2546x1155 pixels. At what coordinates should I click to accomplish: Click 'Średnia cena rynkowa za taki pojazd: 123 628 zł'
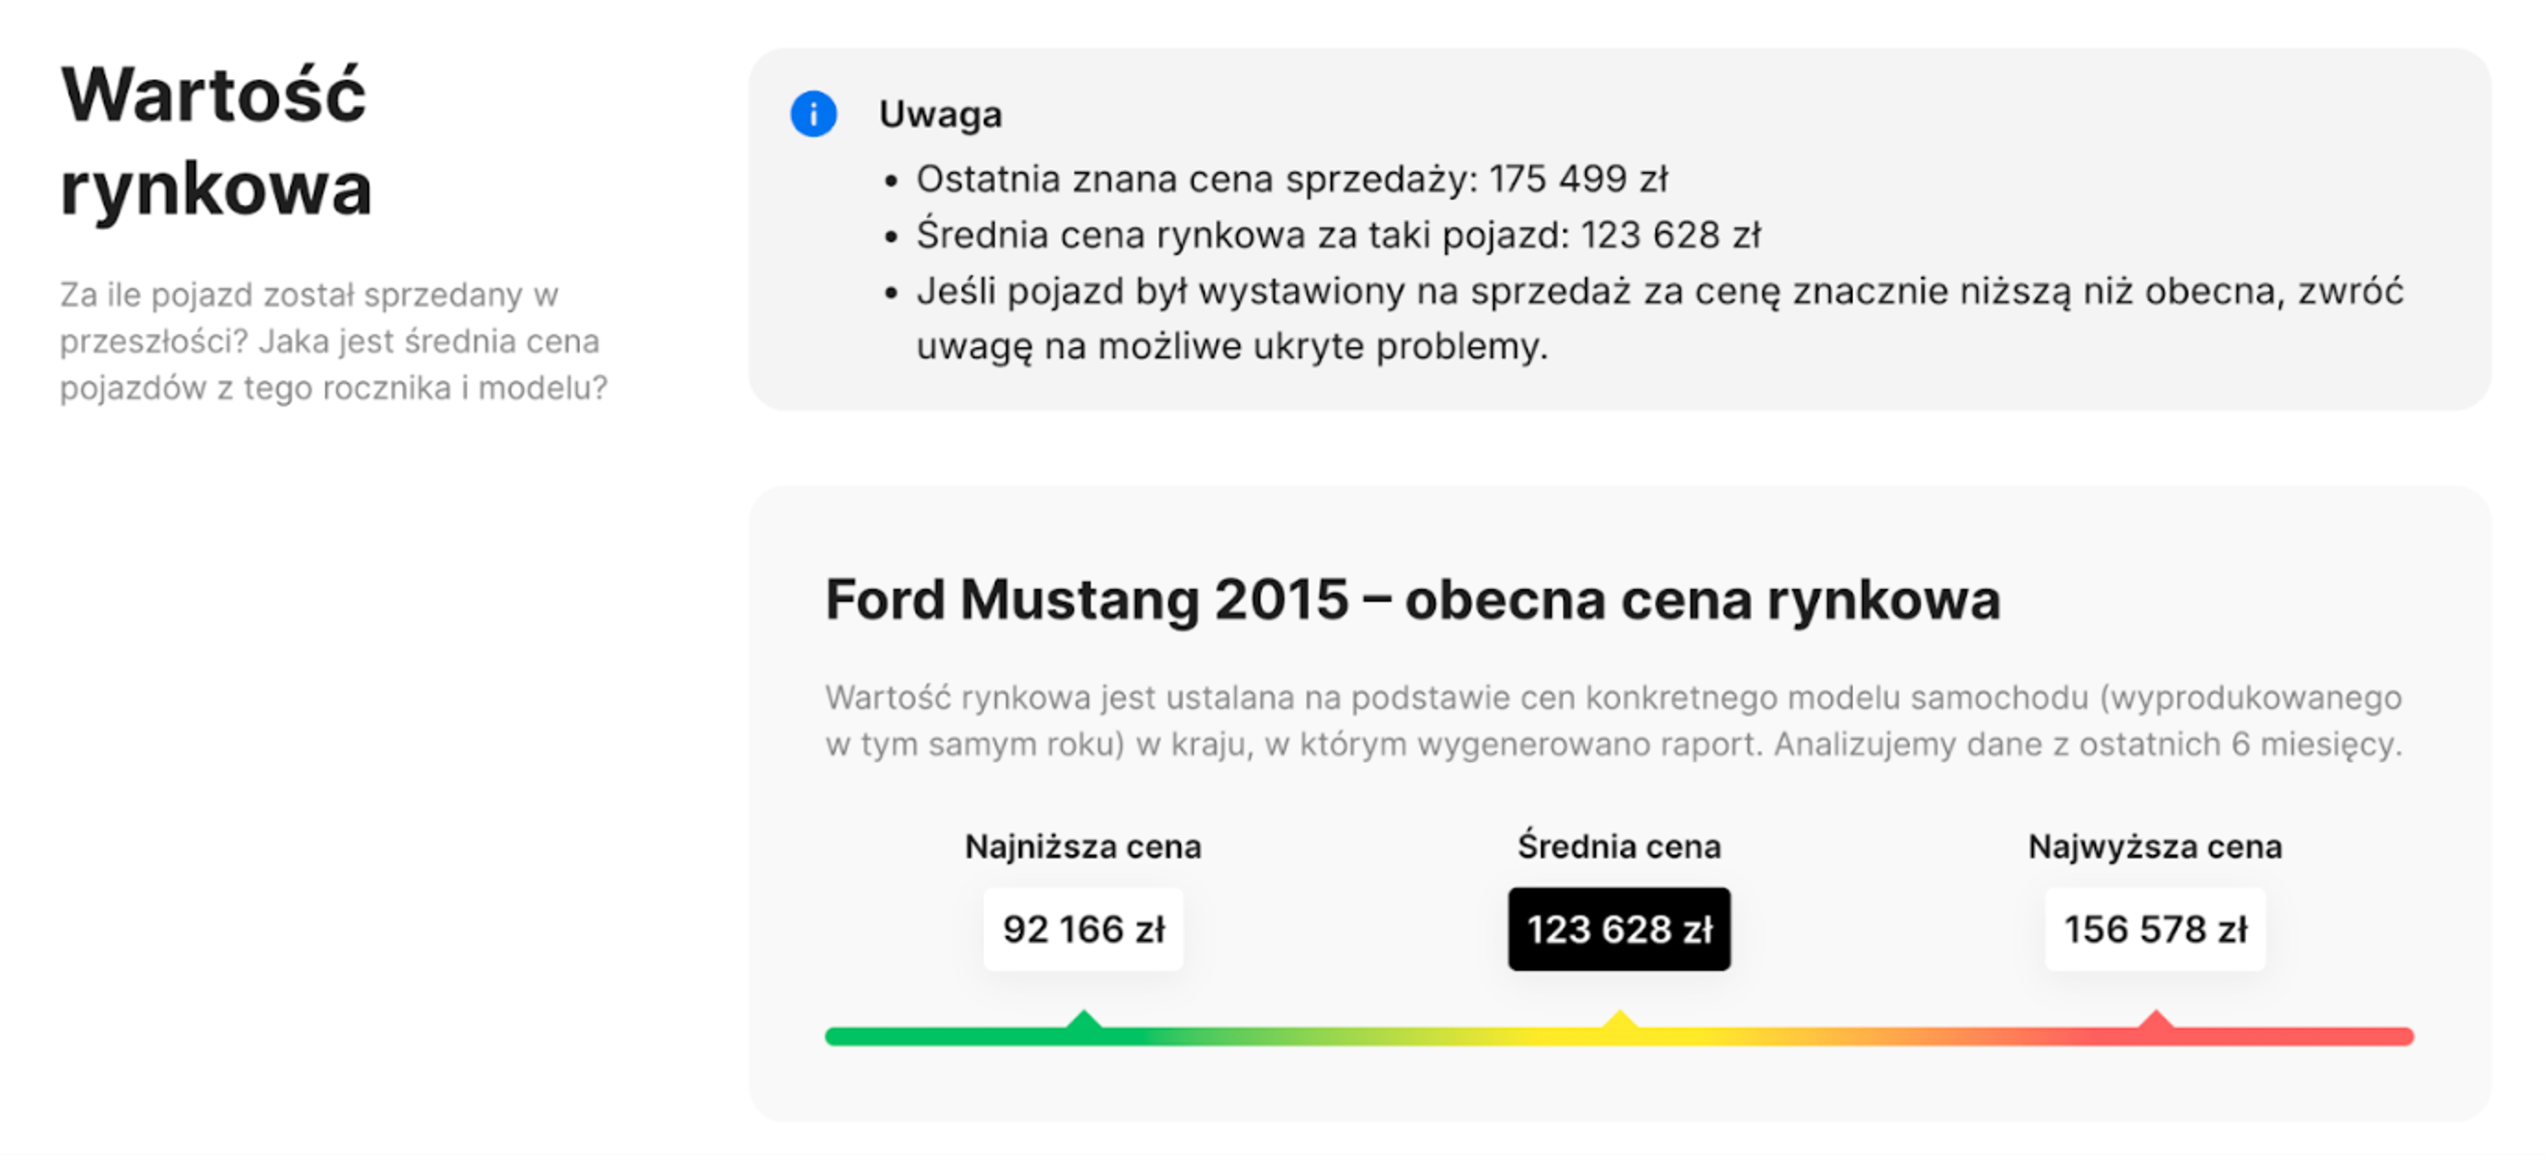pos(1338,235)
